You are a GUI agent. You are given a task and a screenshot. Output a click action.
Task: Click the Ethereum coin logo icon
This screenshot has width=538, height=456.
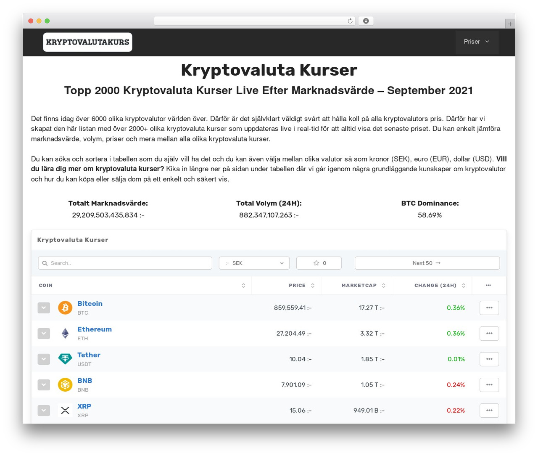click(65, 334)
